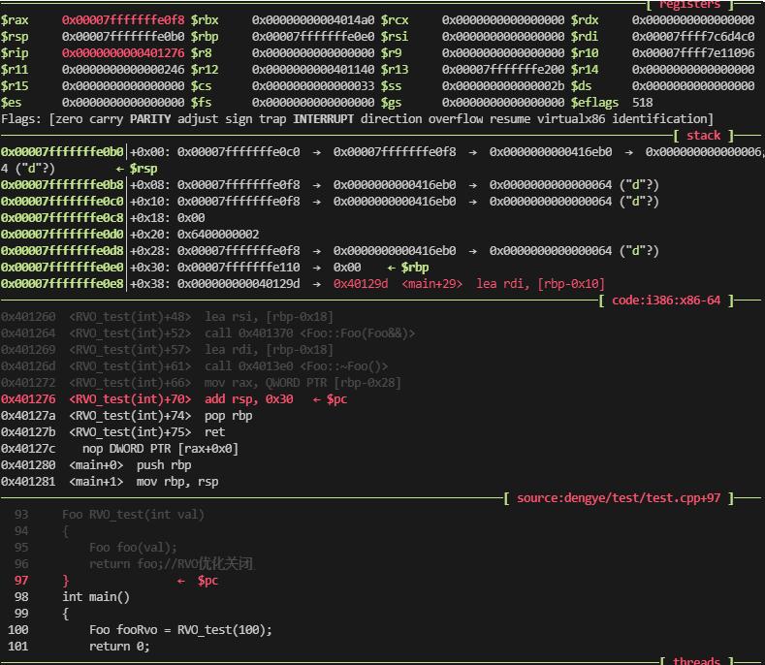The width and height of the screenshot is (765, 665).
Task: Click the 'pop rbp' instruction at 0x40127a
Action: click(x=228, y=416)
